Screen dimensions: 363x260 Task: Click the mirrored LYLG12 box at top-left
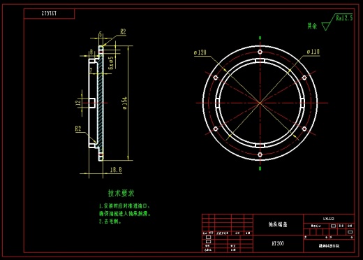tap(49, 14)
